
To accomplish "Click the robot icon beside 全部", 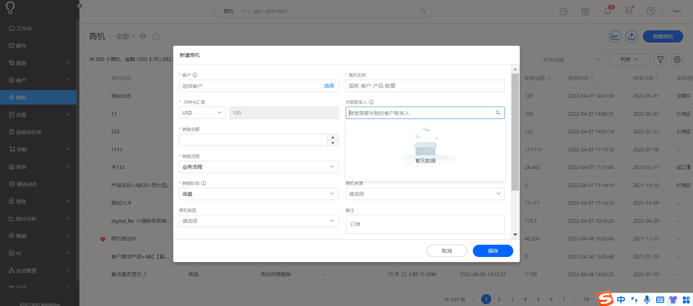I will [x=156, y=36].
